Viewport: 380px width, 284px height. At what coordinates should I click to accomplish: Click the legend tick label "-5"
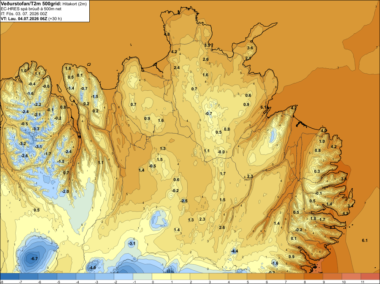(x=59, y=282)
